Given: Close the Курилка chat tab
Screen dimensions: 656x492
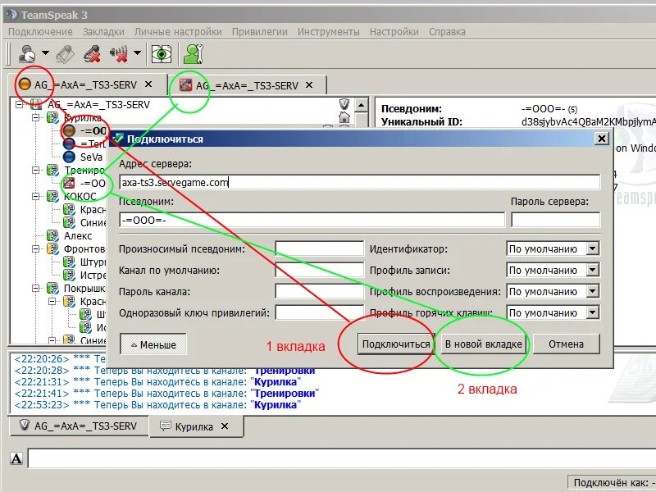Looking at the screenshot, I should pyautogui.click(x=225, y=426).
